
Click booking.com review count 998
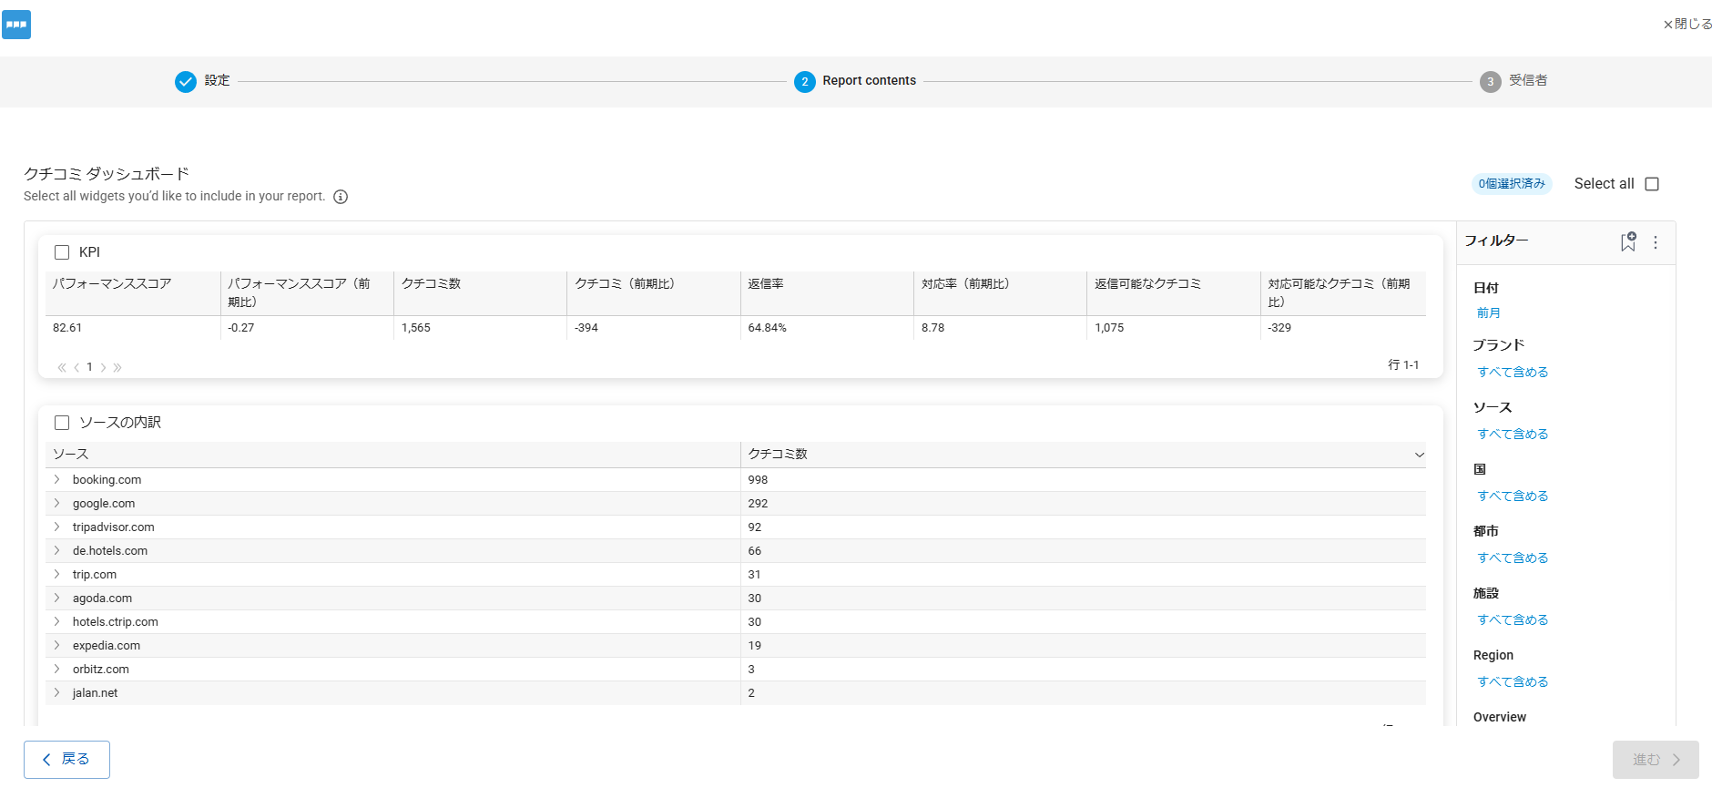point(758,480)
